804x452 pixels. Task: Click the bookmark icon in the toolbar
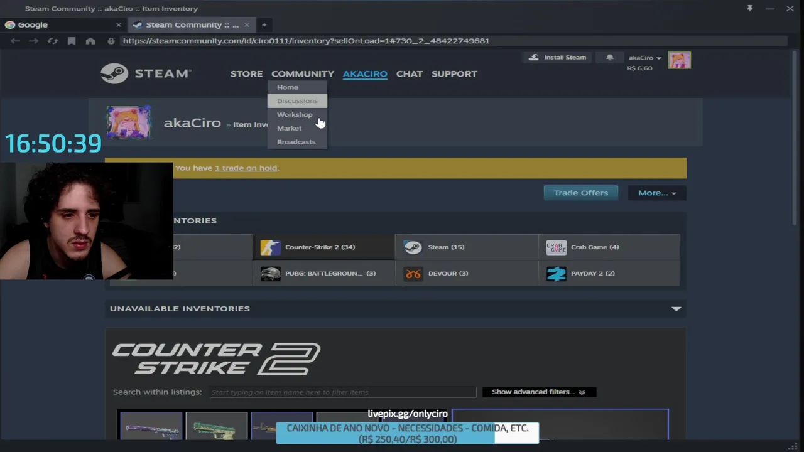72,41
